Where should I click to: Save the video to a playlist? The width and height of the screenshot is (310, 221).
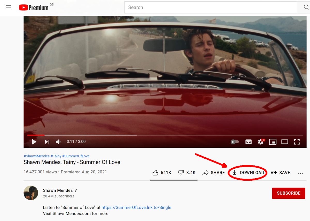281,173
